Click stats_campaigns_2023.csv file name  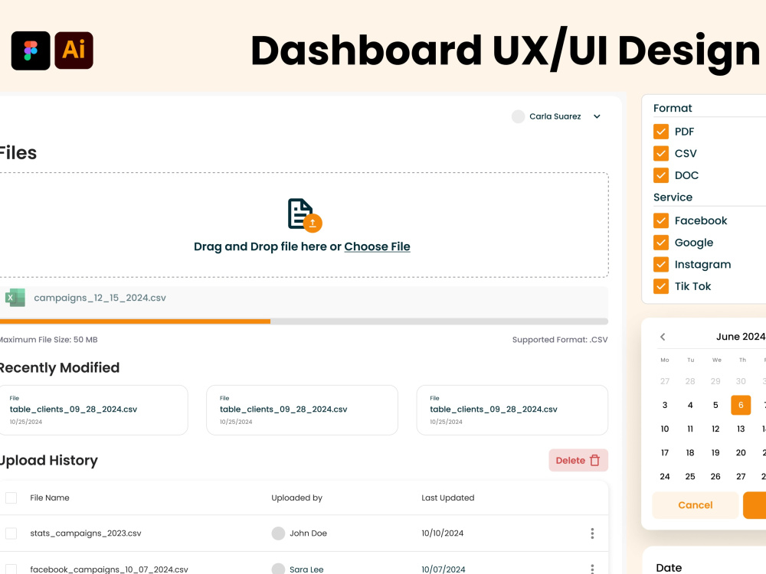click(86, 533)
